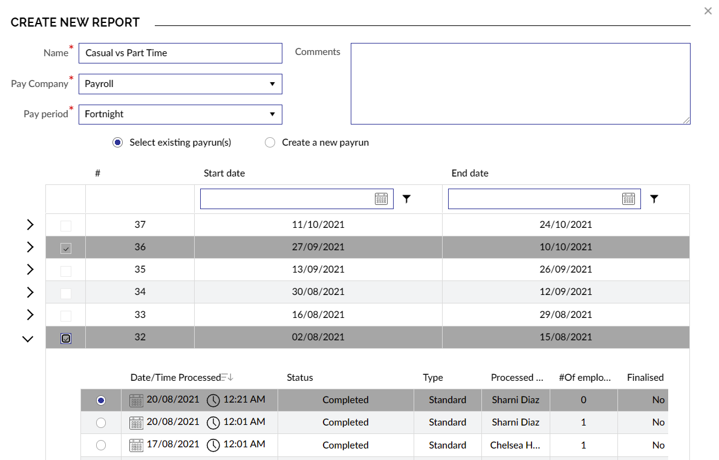Choose Create a new payrun option
This screenshot has width=719, height=460.
point(270,143)
